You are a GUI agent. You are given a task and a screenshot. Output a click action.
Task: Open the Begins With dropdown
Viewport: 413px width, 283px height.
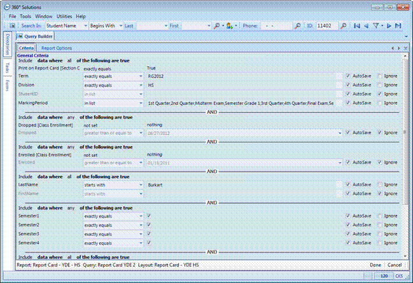click(x=121, y=26)
